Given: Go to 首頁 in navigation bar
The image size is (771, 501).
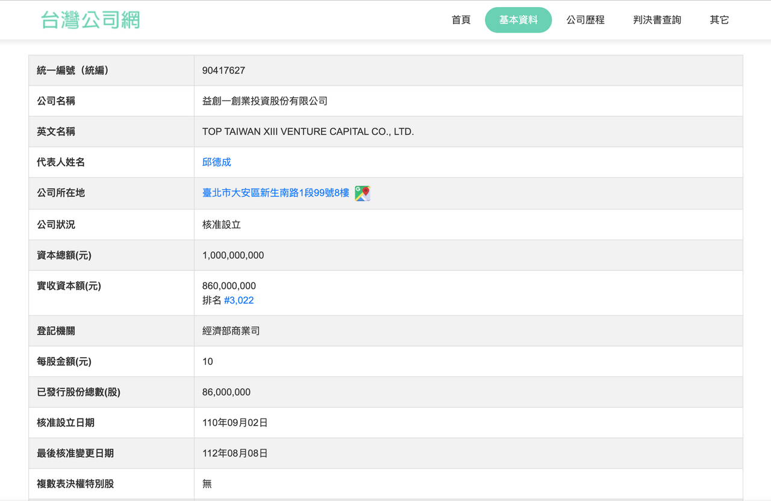Looking at the screenshot, I should coord(461,20).
